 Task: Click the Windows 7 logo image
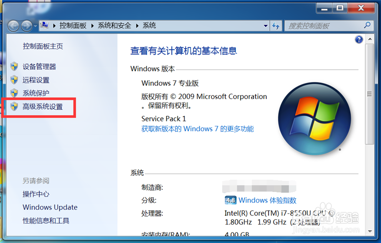[x=315, y=119]
